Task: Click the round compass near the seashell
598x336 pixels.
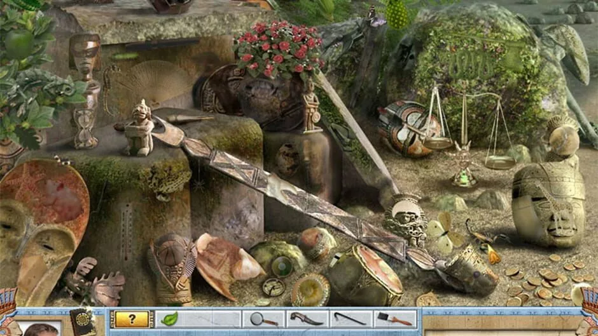Action: (274, 287)
